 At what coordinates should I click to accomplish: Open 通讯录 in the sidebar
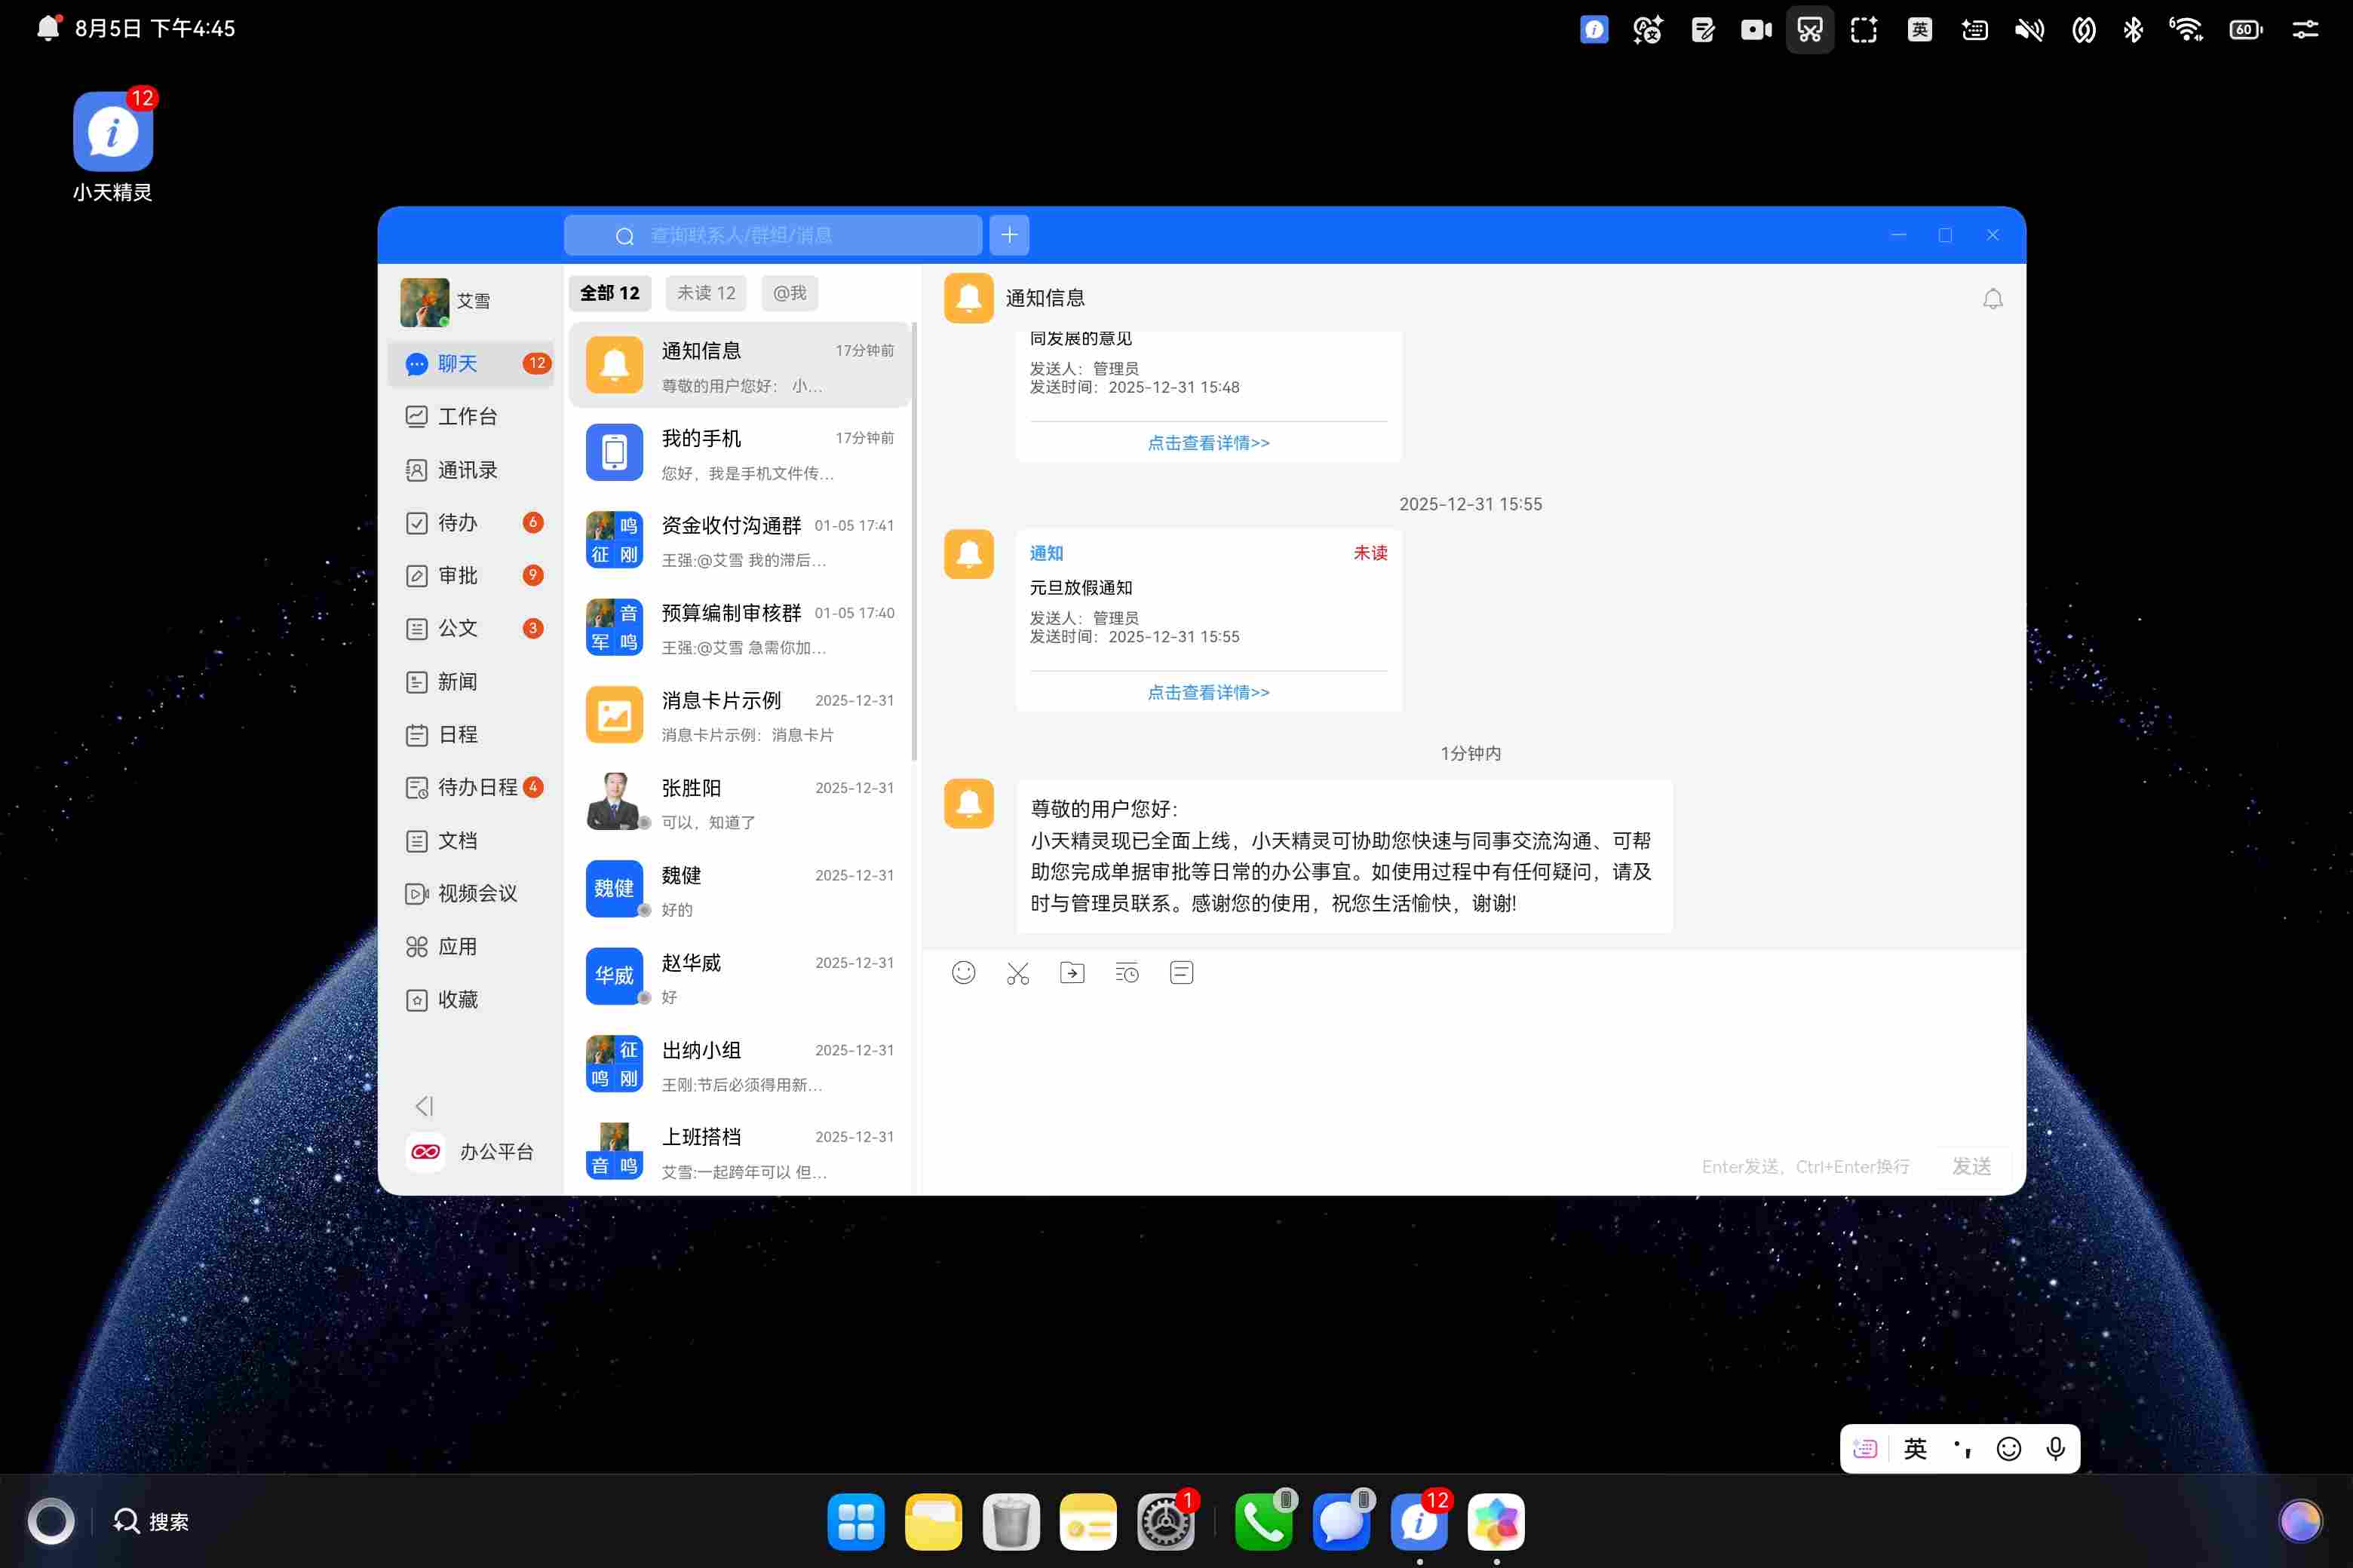[x=470, y=469]
